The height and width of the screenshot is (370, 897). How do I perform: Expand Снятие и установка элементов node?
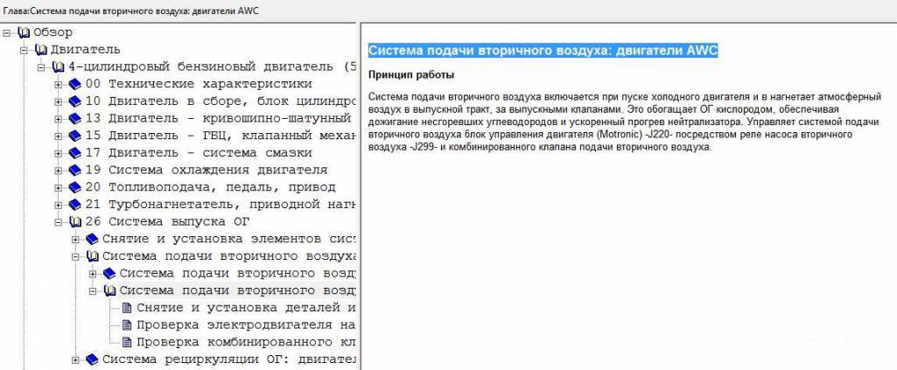76,239
